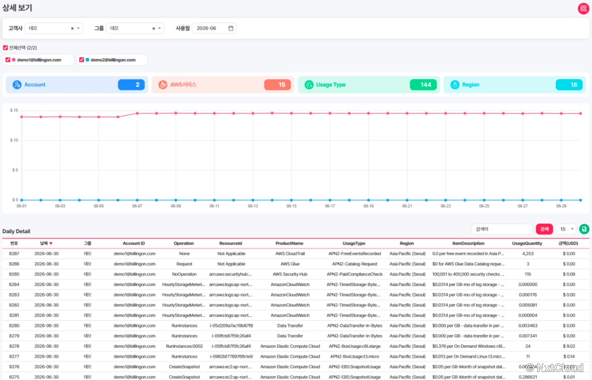Click the Account card person icon
The width and height of the screenshot is (592, 380).
tap(17, 85)
